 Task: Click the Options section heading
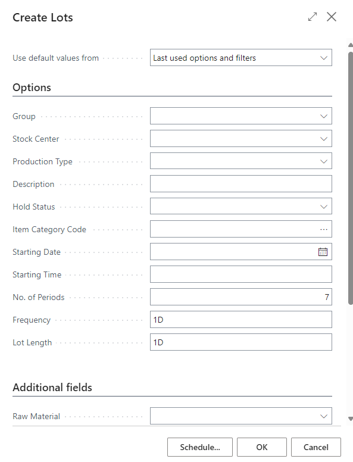pyautogui.click(x=32, y=88)
